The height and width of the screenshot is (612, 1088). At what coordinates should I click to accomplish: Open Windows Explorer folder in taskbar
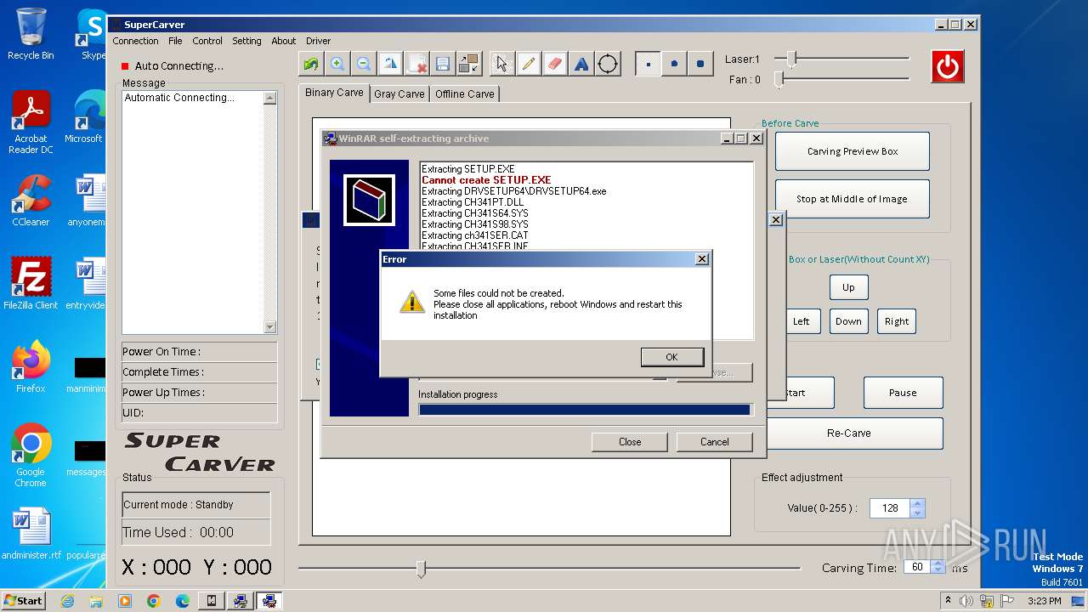click(x=96, y=601)
